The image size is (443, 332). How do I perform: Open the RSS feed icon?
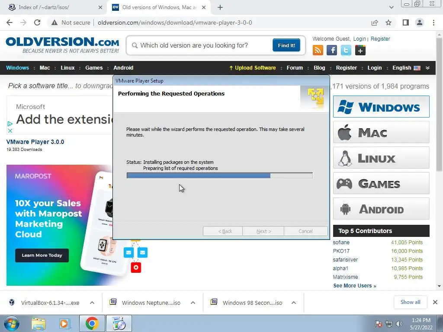tap(318, 50)
